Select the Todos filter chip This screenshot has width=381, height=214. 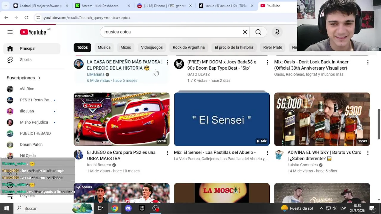tap(82, 47)
